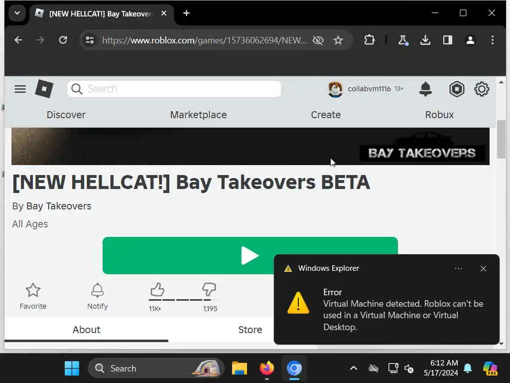The height and width of the screenshot is (383, 510).
Task: Bookmark this page with the star icon
Action: [x=338, y=40]
